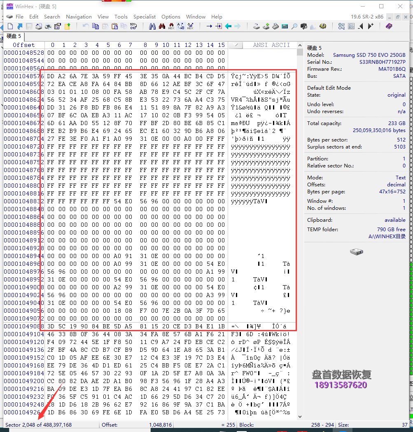Click status bar Sector 2,048 of 488,397,168

pyautogui.click(x=39, y=425)
